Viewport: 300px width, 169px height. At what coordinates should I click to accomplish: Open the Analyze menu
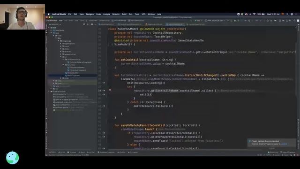click(x=106, y=14)
